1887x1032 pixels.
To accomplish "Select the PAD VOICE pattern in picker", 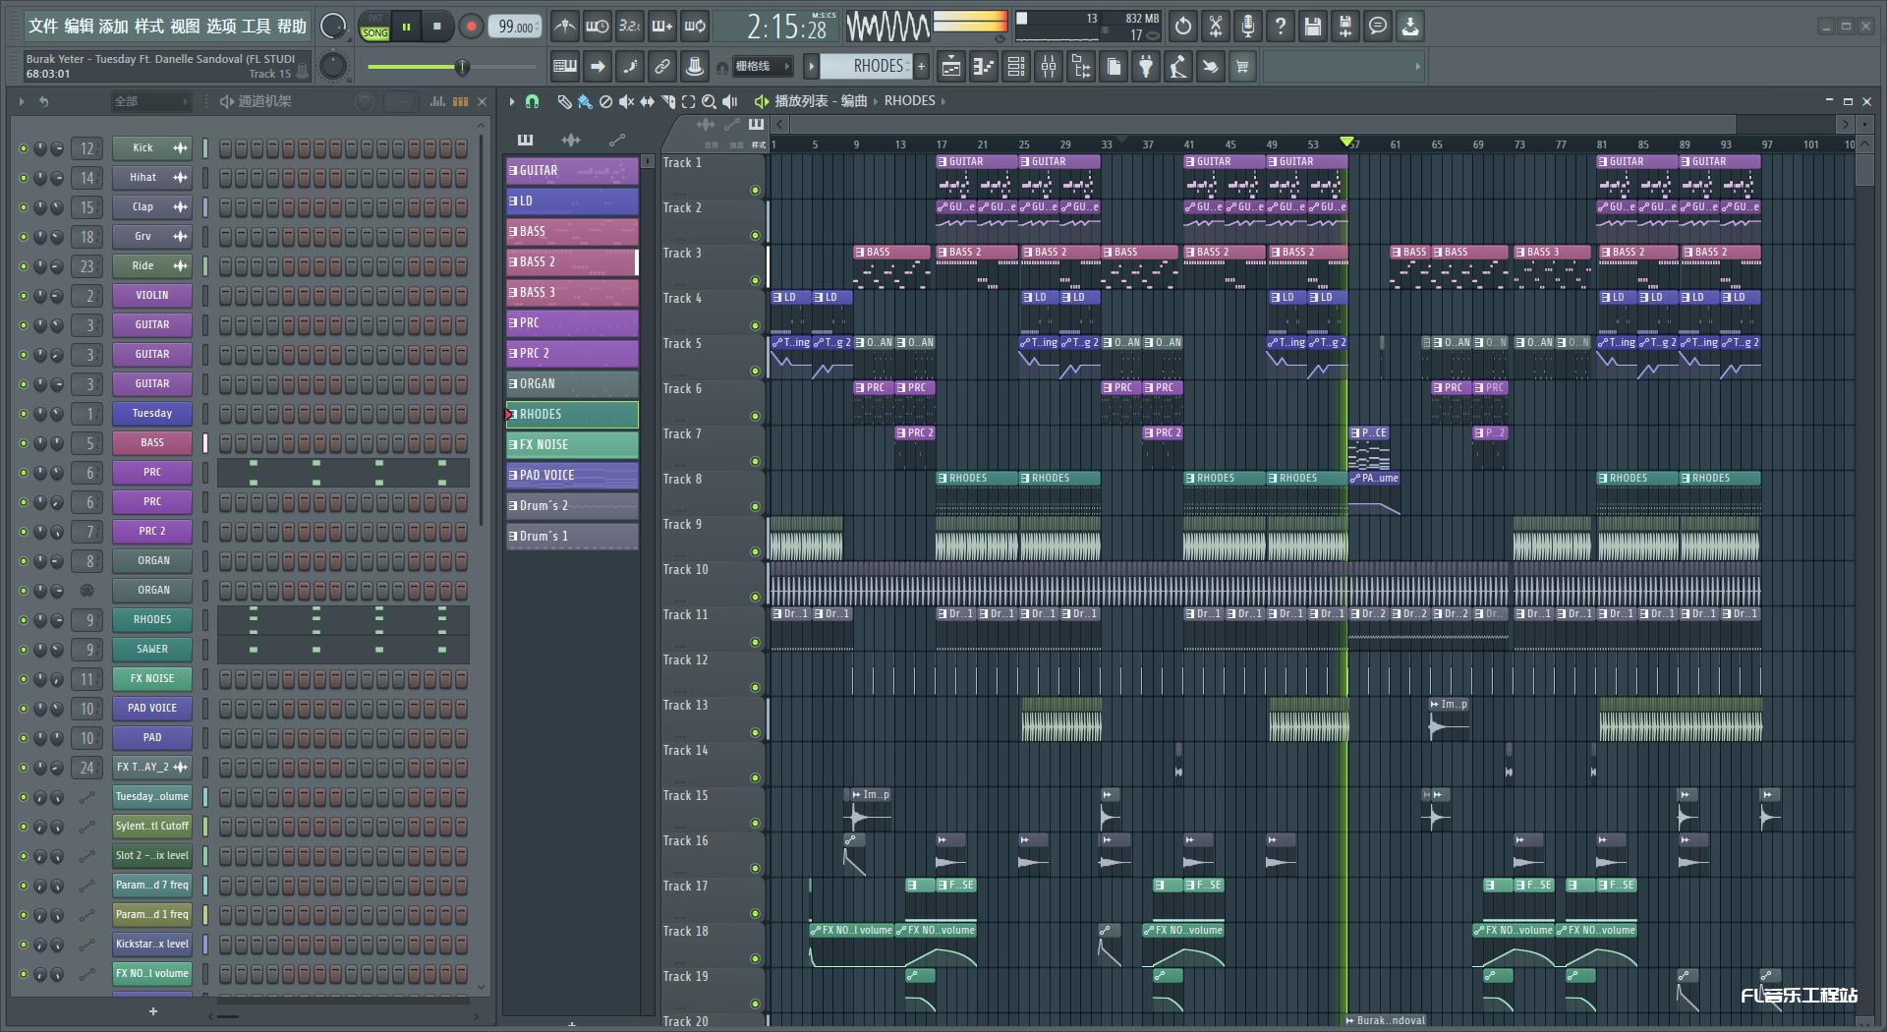I will point(572,476).
